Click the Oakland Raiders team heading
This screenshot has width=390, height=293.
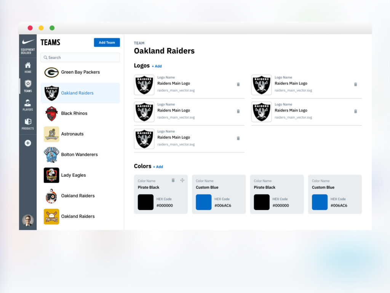coord(164,51)
